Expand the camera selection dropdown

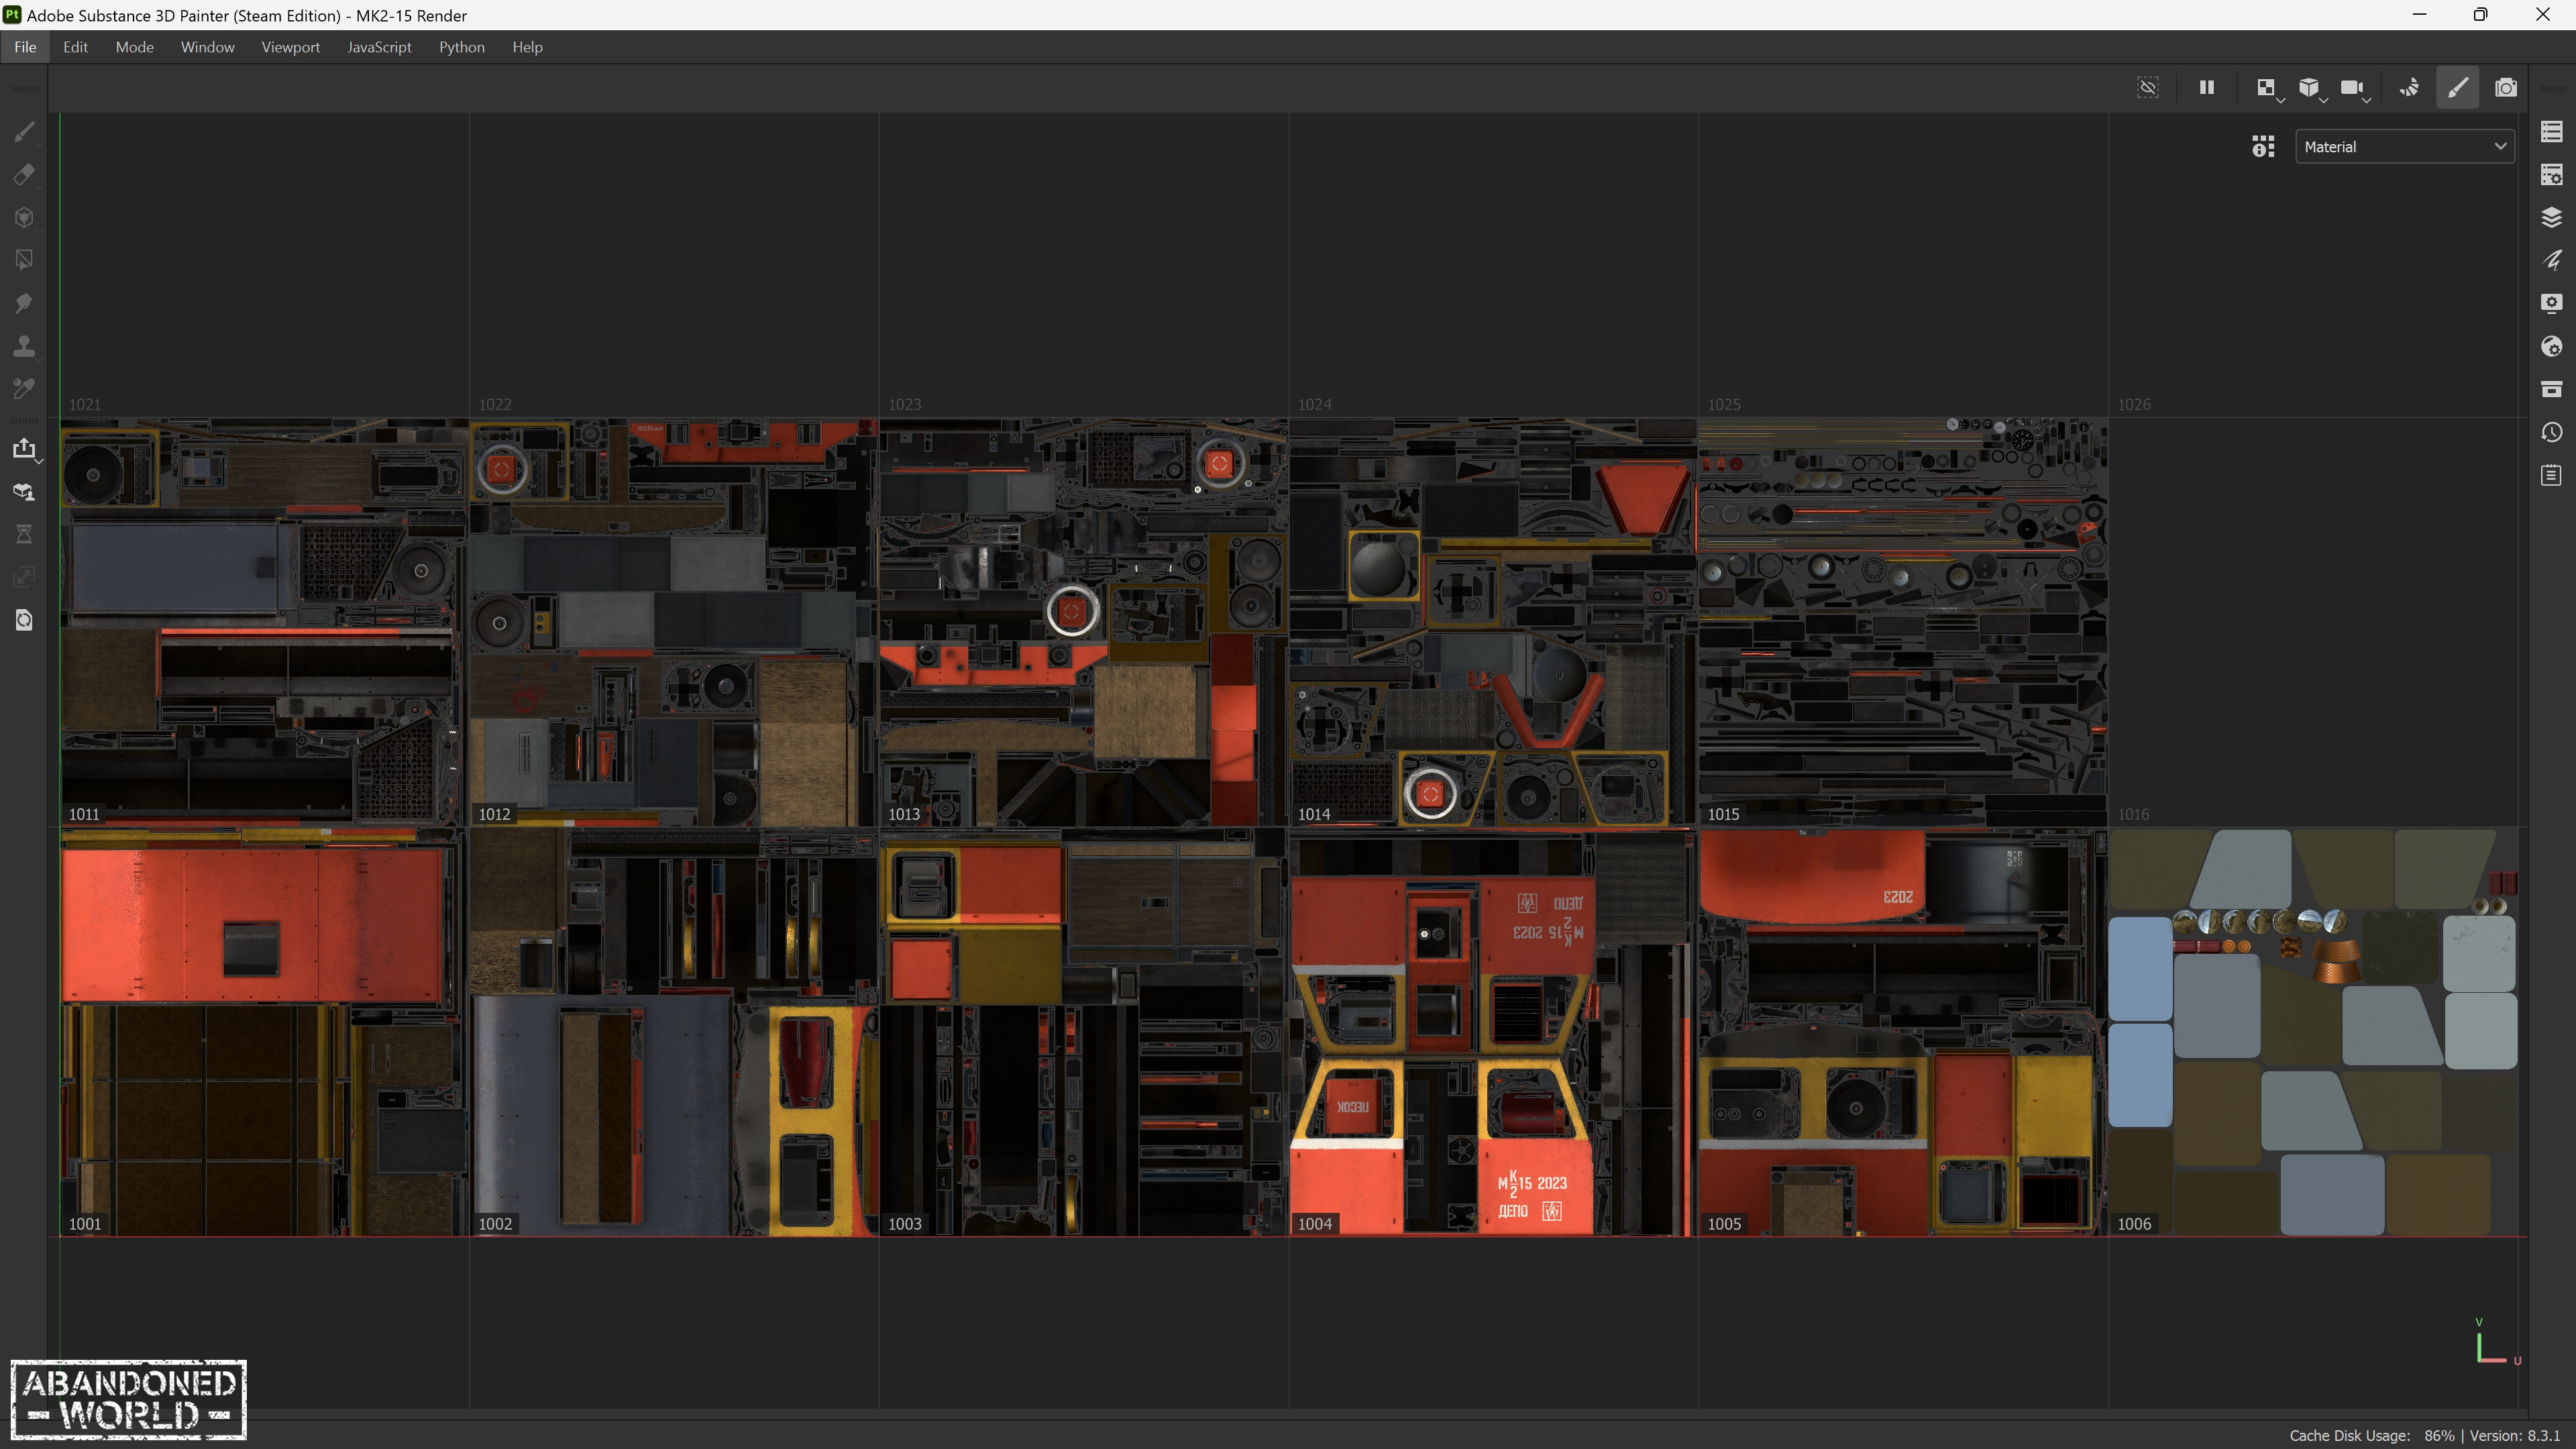[x=2353, y=88]
